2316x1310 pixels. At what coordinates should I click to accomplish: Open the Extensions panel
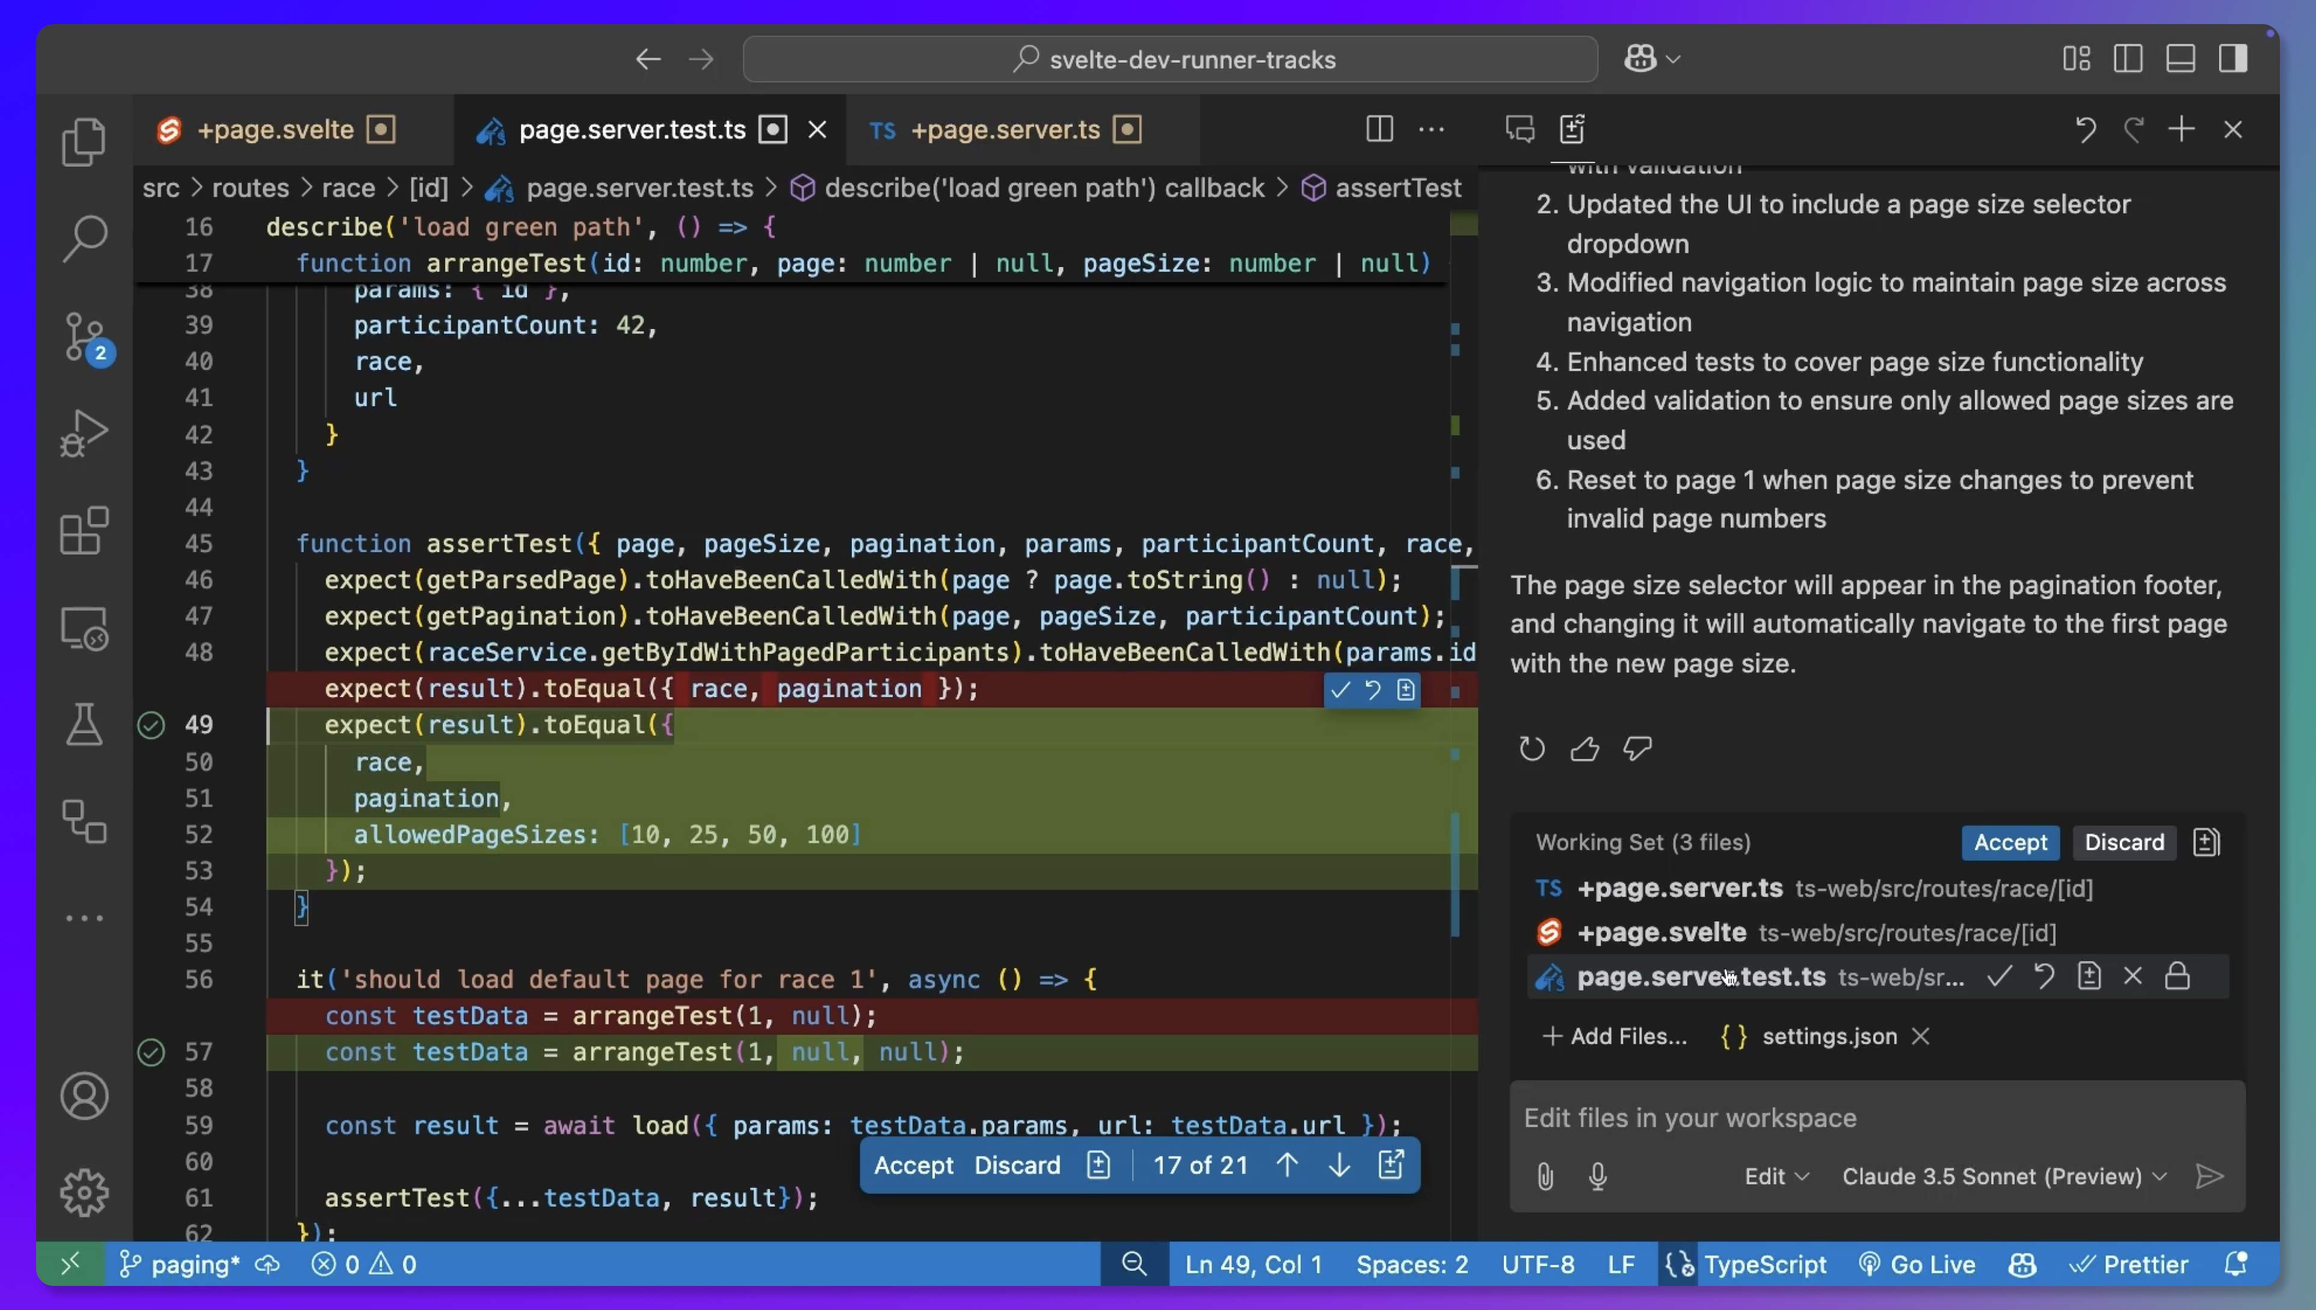coord(84,531)
